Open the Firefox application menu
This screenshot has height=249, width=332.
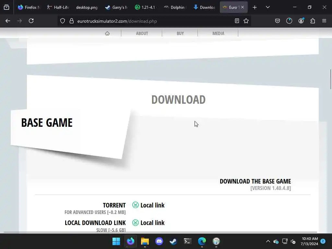[x=324, y=21]
